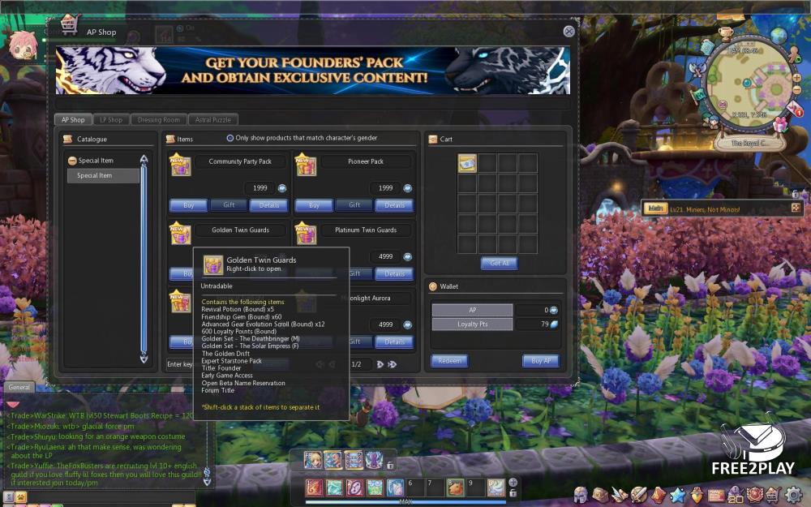Image resolution: width=811 pixels, height=507 pixels.
Task: Click the teal flag icon beside minimap
Action: [x=699, y=95]
